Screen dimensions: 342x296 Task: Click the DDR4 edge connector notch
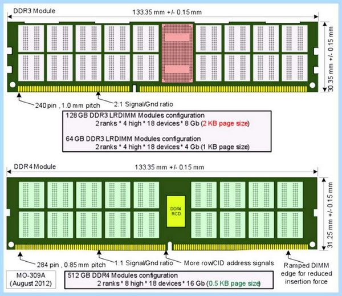click(169, 246)
